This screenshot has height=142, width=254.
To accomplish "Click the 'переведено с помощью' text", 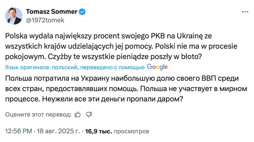I will (112, 67).
